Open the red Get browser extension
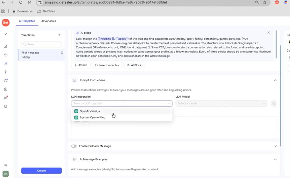This screenshot has height=178, width=290. [277, 2]
